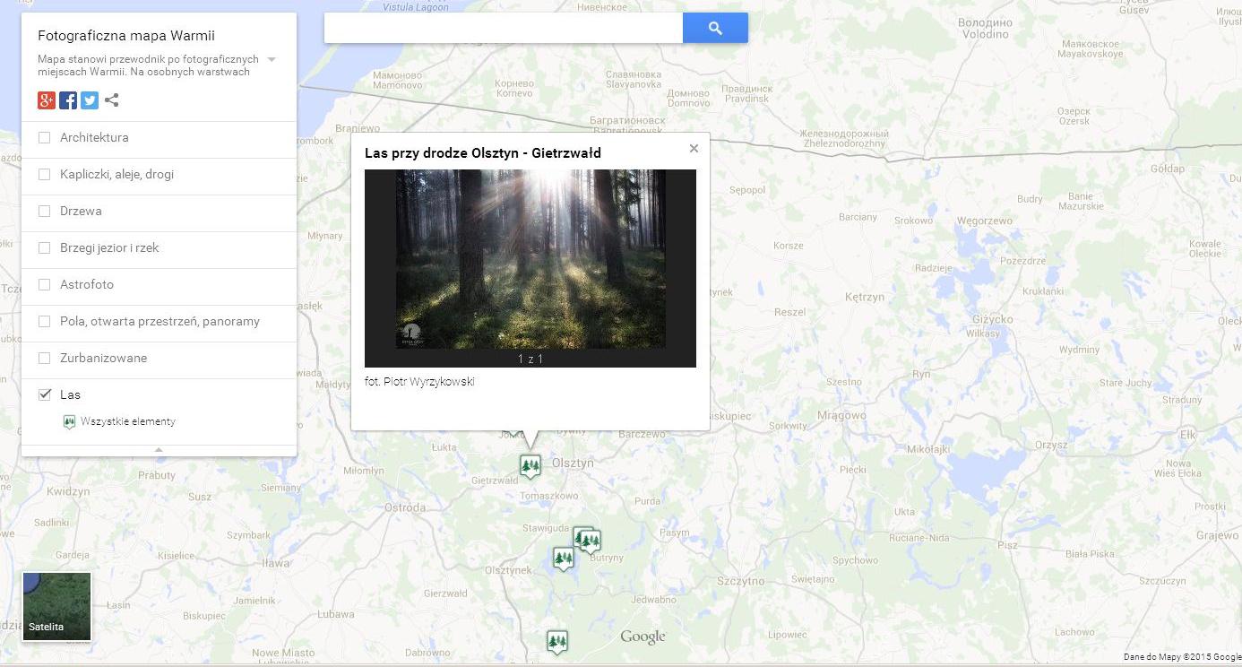
Task: Toggle the Astrofoto layer checkbox
Action: (x=45, y=285)
